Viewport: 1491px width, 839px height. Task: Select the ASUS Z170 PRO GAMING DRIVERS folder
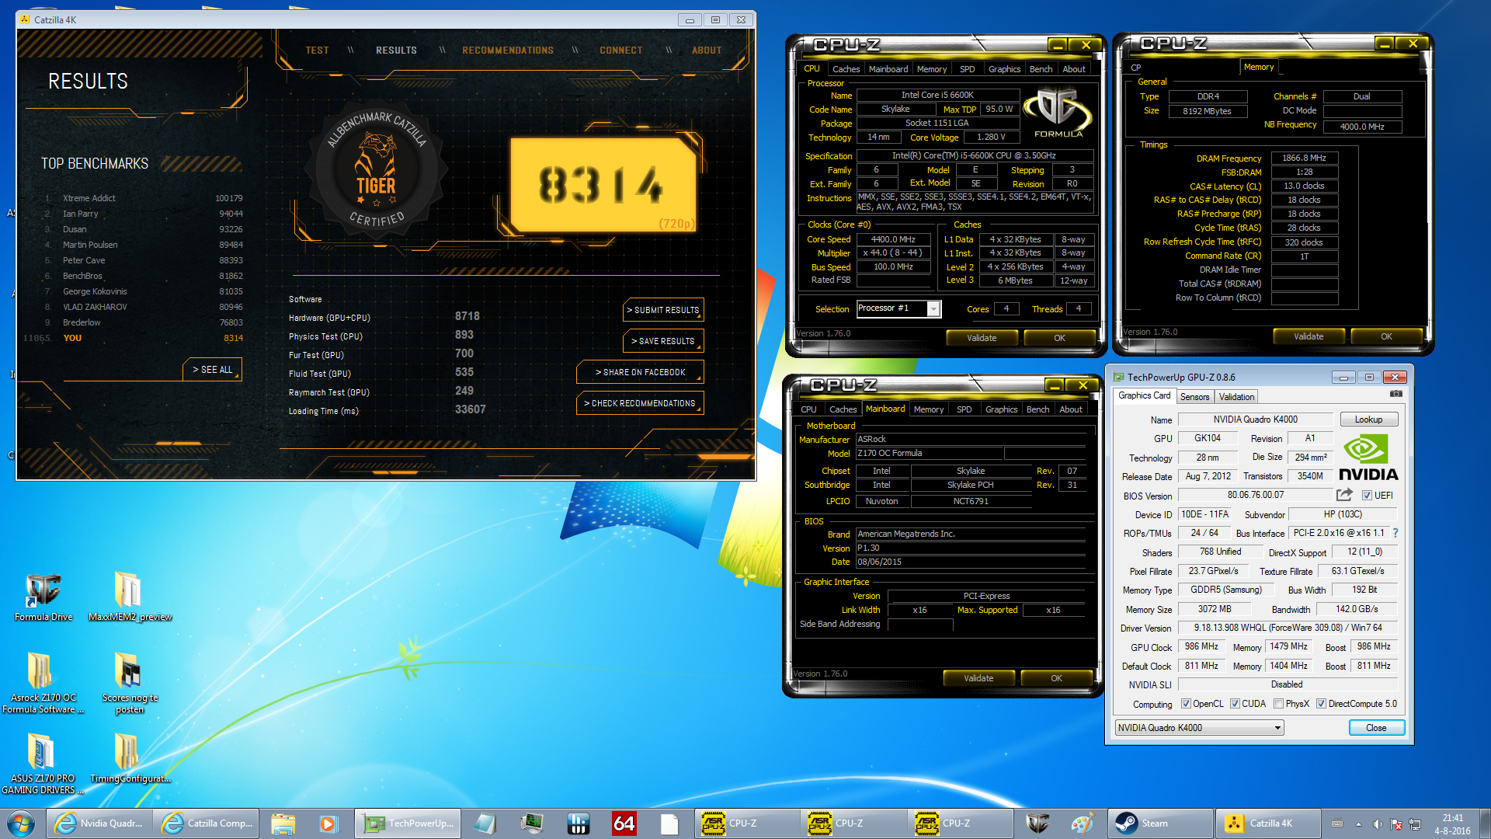click(40, 764)
